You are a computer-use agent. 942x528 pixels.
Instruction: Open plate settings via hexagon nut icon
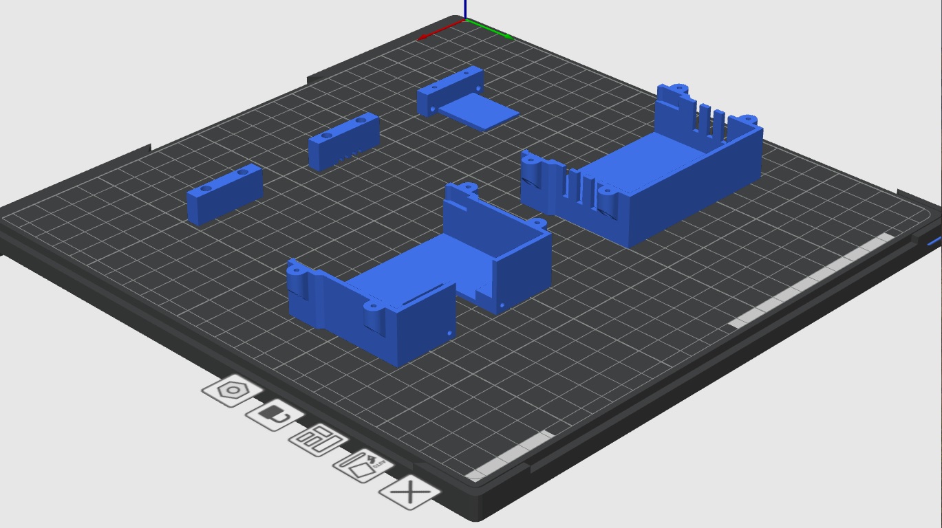(233, 391)
